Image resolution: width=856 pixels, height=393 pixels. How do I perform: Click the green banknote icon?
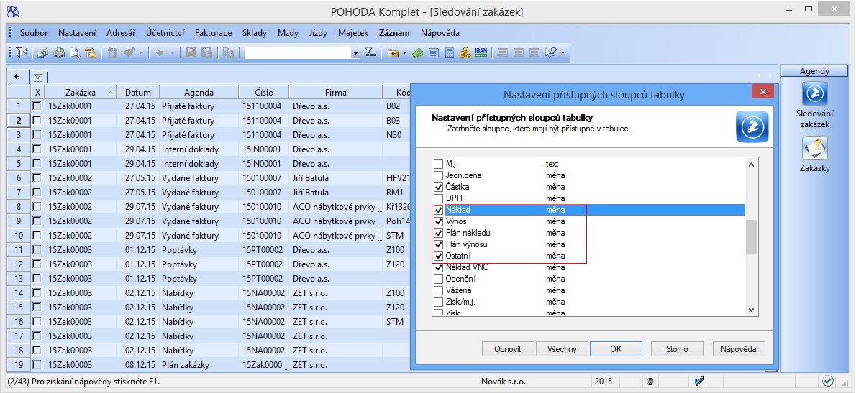(x=418, y=53)
